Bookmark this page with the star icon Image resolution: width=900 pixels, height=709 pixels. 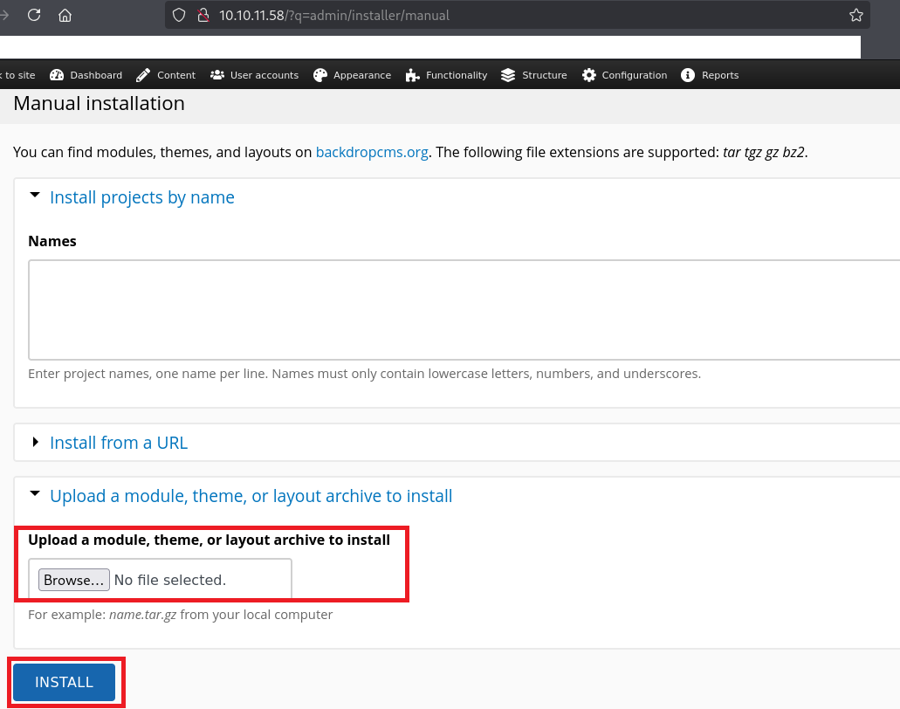[x=855, y=15]
